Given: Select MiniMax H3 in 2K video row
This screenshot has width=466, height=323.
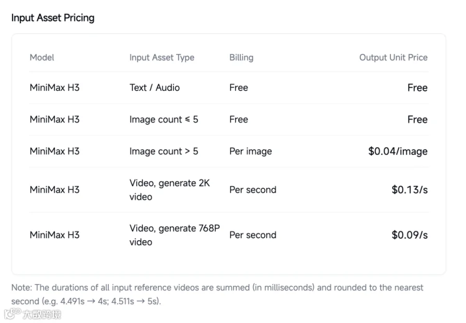Looking at the screenshot, I should point(55,190).
